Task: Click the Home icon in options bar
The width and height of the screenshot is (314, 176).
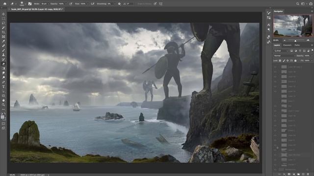Action: [5, 3]
